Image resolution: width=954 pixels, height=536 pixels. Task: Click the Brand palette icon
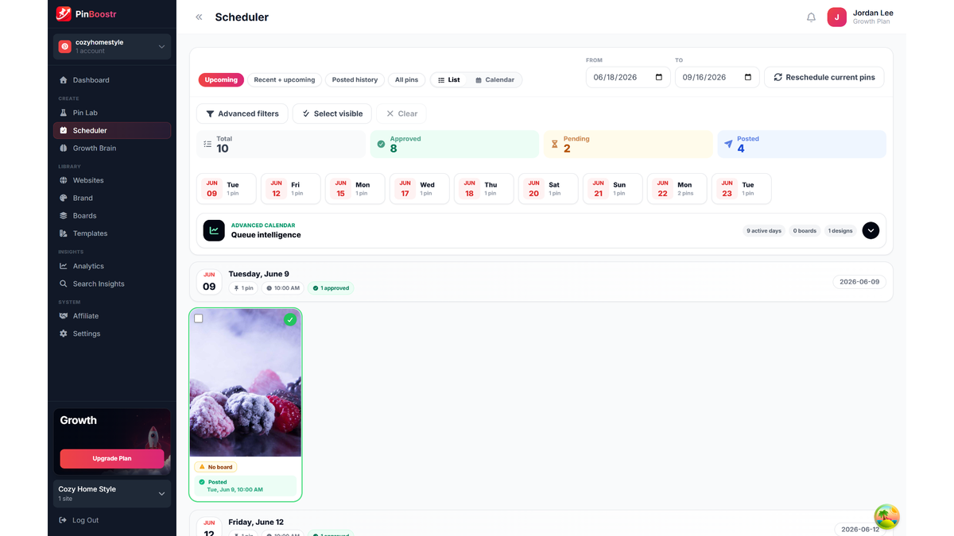[x=64, y=198]
